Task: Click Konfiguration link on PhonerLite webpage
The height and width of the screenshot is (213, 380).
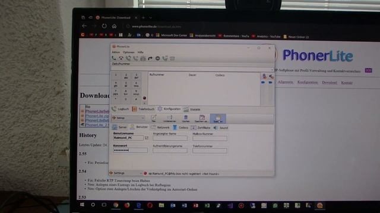Action: click(x=308, y=82)
